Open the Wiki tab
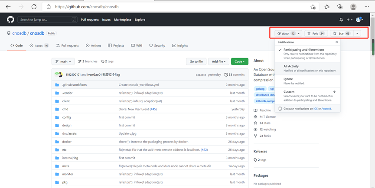Screen dimensions: 375x188 pyautogui.click(x=137, y=45)
